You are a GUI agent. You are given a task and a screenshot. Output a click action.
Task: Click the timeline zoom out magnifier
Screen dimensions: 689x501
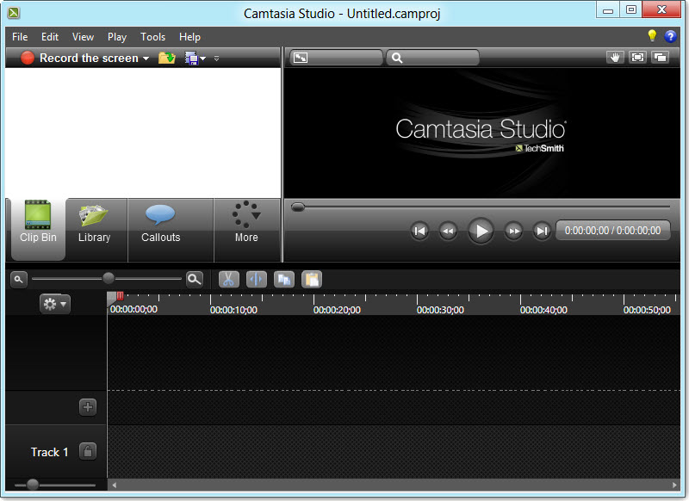pyautogui.click(x=18, y=279)
